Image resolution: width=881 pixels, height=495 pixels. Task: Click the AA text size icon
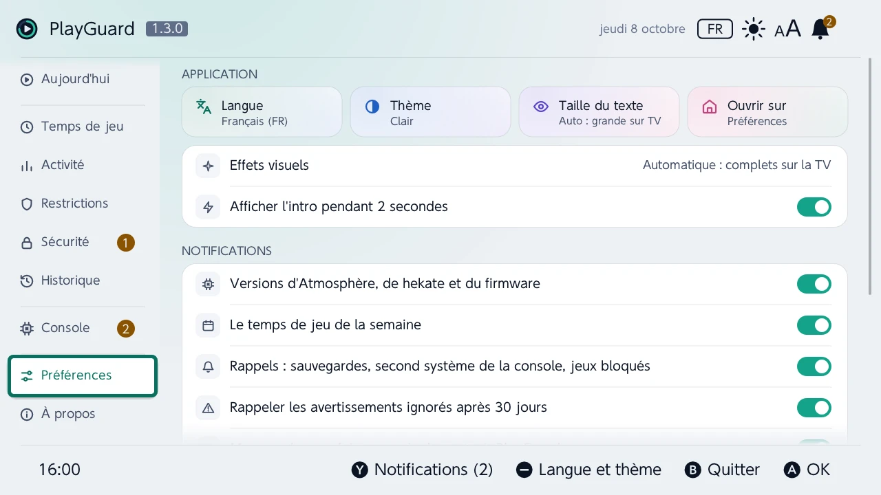coord(787,29)
